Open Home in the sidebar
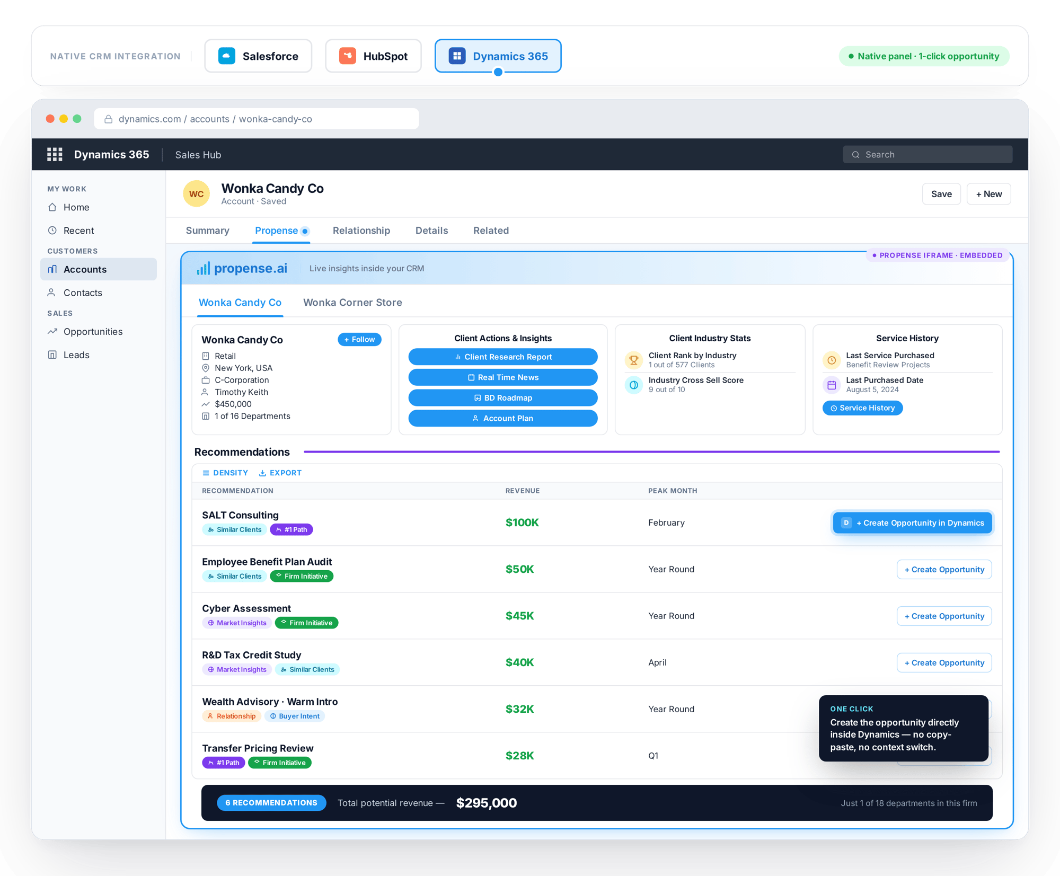This screenshot has height=876, width=1060. 99,207
